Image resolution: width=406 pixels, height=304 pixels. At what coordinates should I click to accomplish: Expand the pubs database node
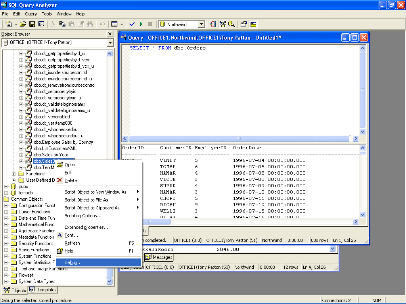pyautogui.click(x=6, y=186)
